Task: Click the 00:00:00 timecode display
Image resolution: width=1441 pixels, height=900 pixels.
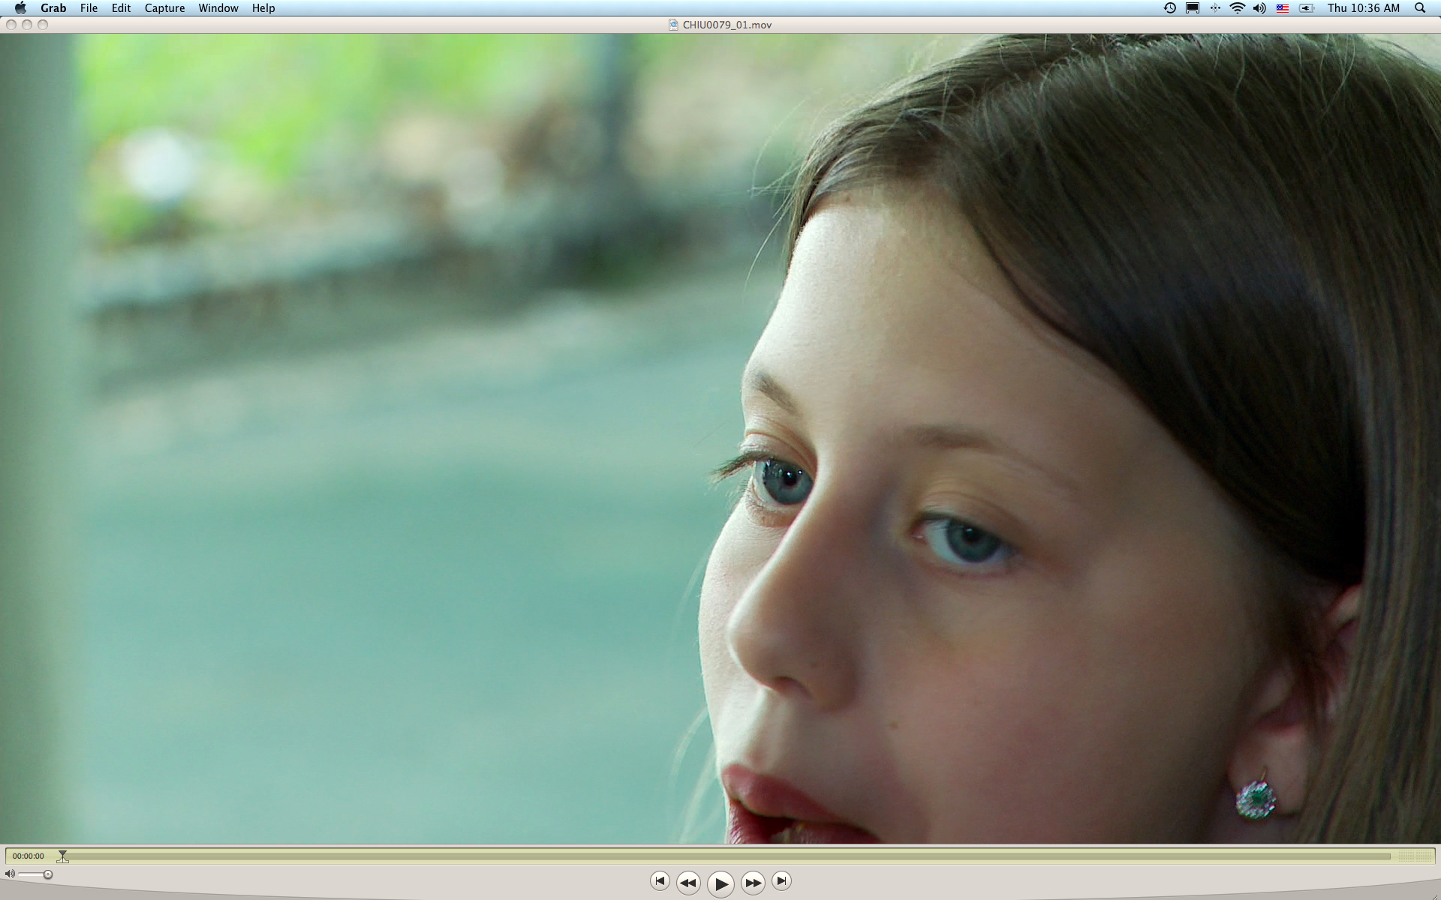Action: (x=29, y=856)
